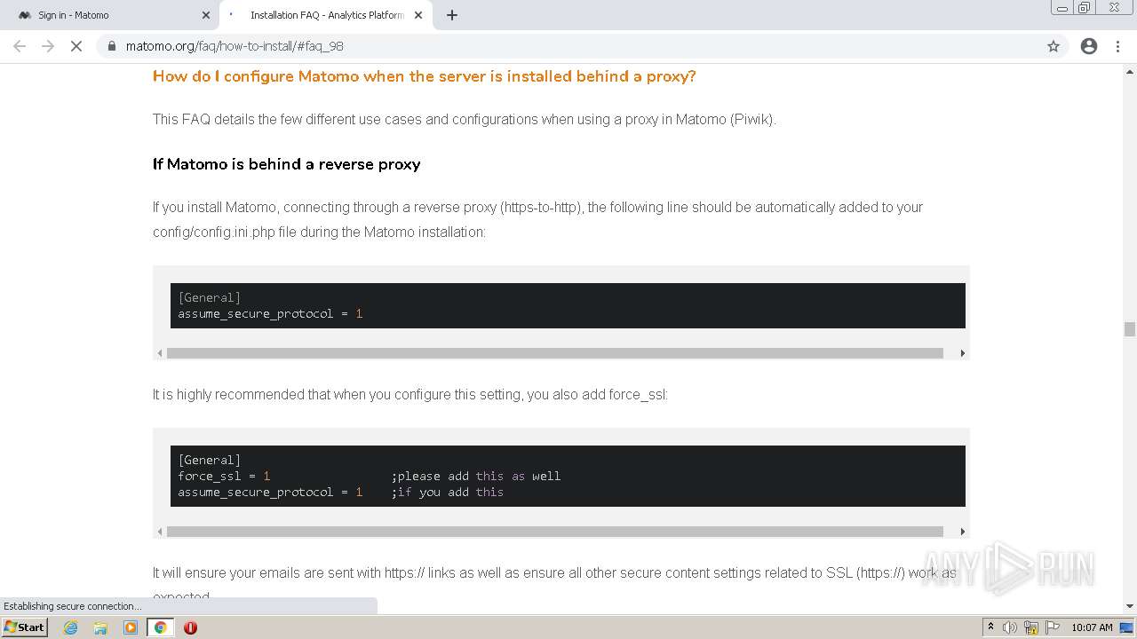This screenshot has width=1137, height=639.
Task: Click the 'It is highly recommended' paragraph
Action: tap(410, 394)
